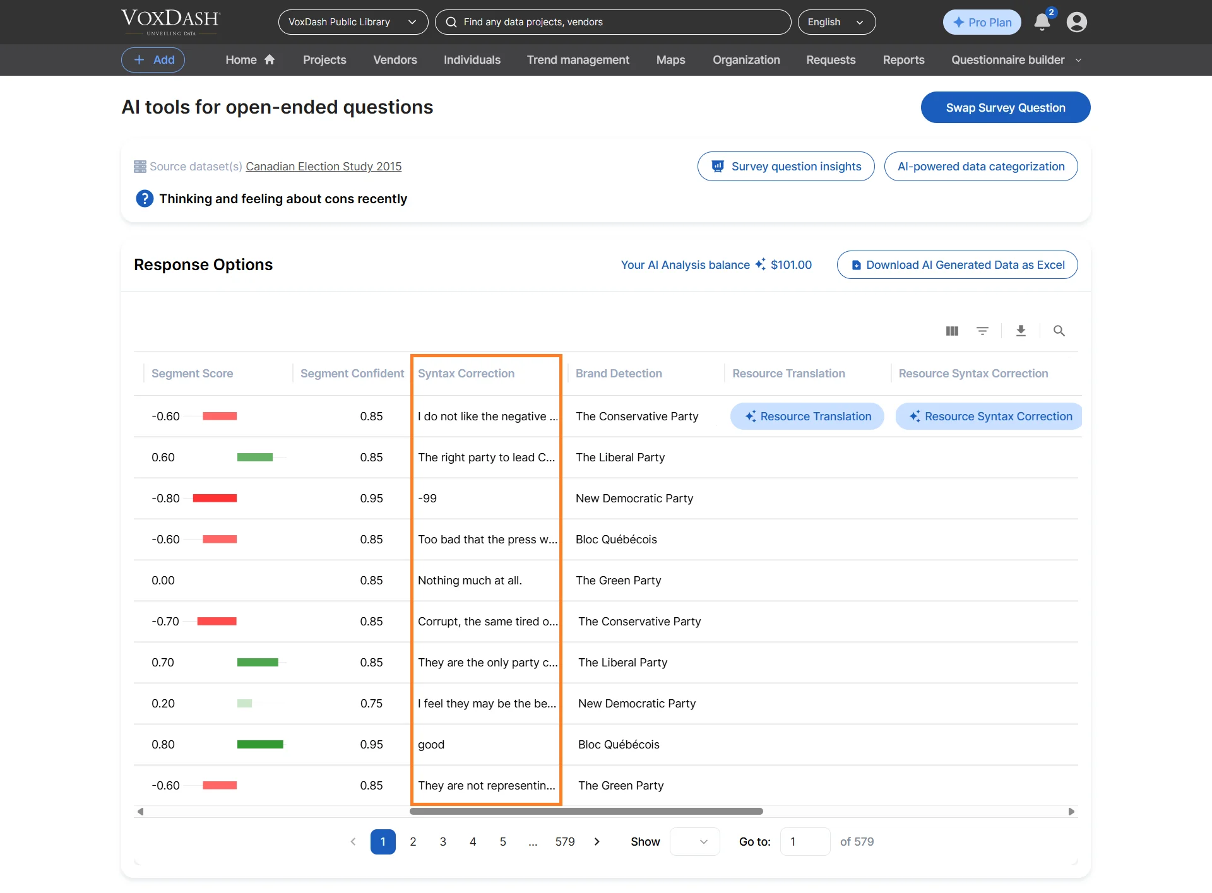Go to page 4

click(x=473, y=841)
